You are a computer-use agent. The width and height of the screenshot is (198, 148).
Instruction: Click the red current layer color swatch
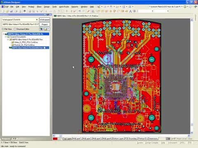tap(55, 139)
